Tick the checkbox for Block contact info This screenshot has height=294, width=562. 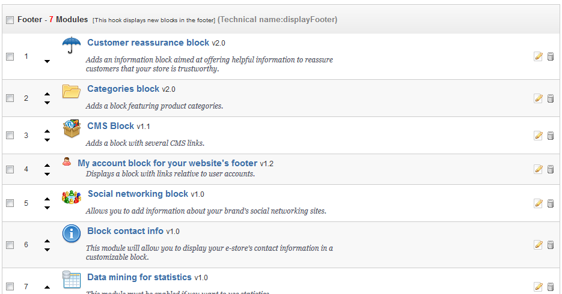(10, 245)
